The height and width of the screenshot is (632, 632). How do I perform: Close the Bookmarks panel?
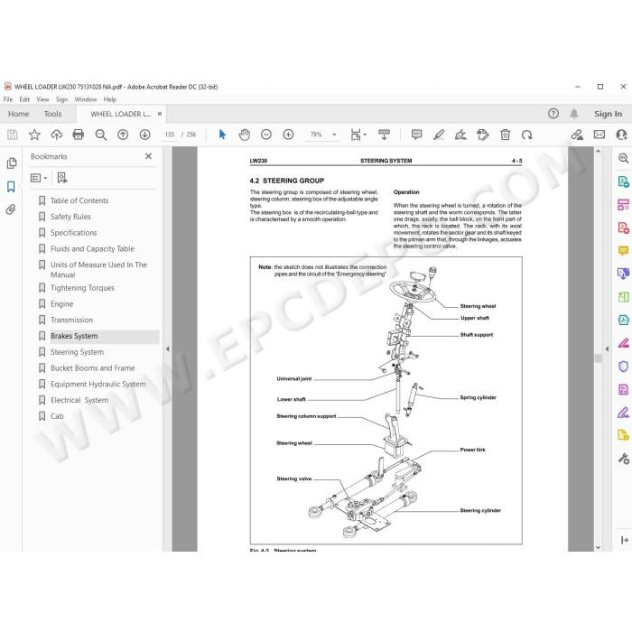[x=148, y=156]
